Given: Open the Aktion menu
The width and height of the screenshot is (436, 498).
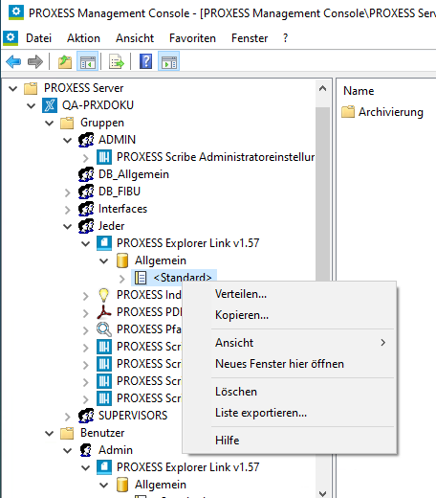Looking at the screenshot, I should click(x=83, y=38).
